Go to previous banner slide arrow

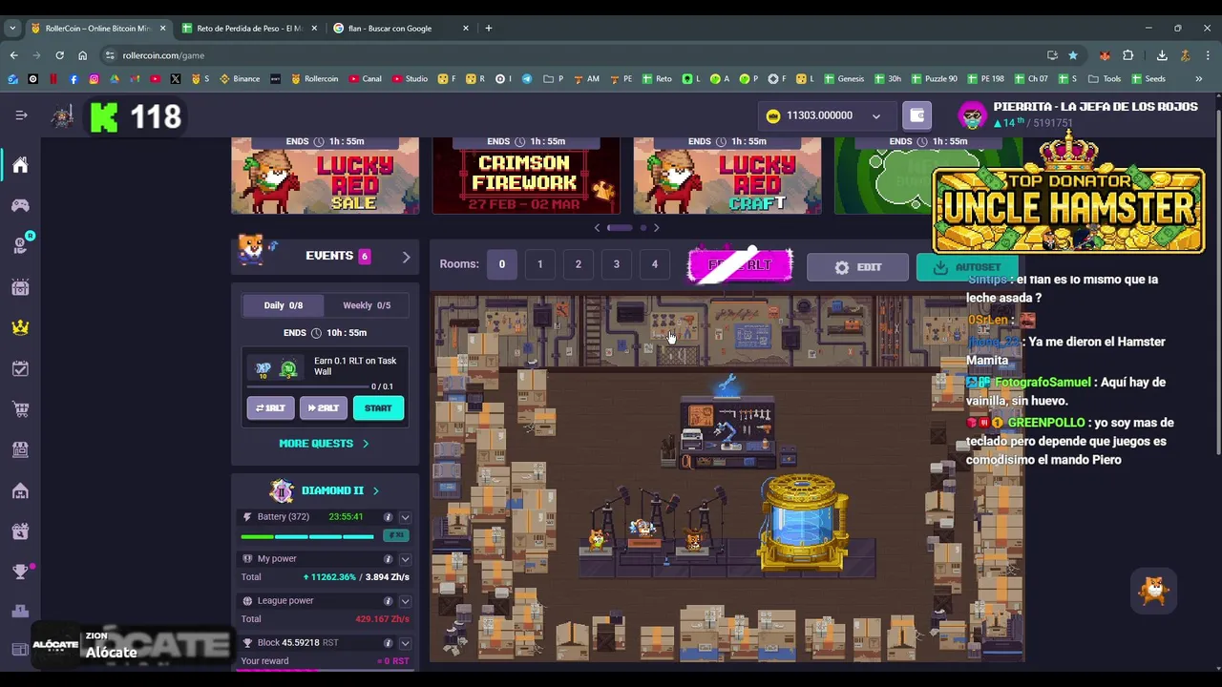pos(598,228)
